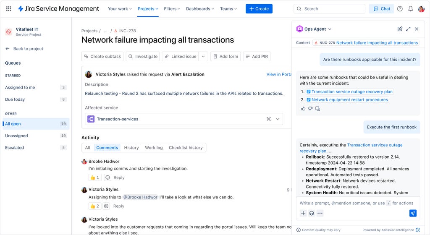The height and width of the screenshot is (235, 430).
Task: Give thumbs down to runbooks response
Action: tap(310, 109)
